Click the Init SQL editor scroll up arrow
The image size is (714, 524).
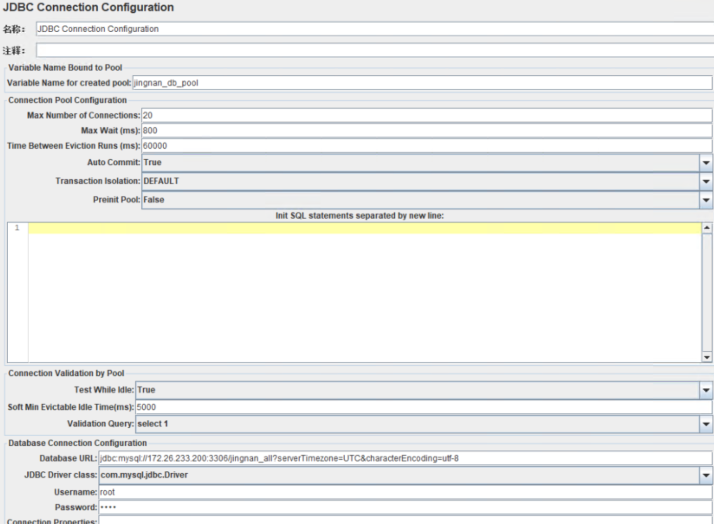pos(707,227)
